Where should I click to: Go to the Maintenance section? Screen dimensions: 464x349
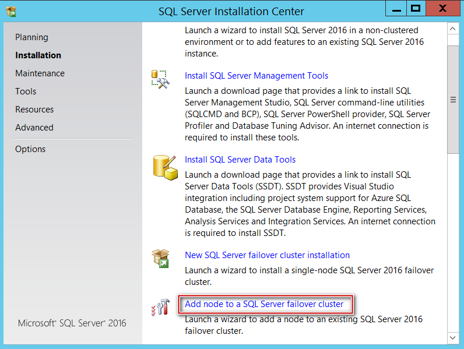click(40, 73)
